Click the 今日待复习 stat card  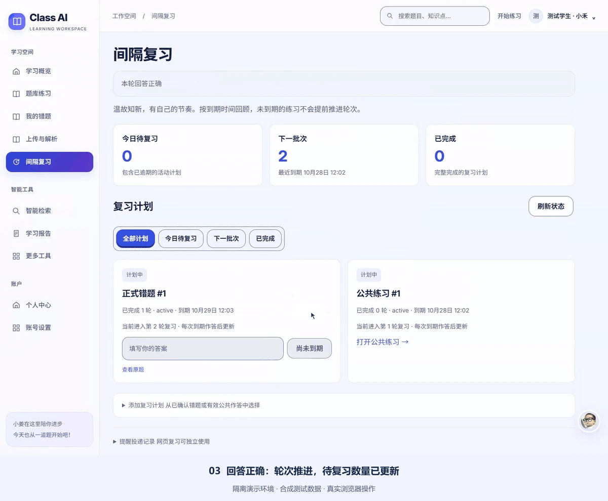[x=187, y=155]
